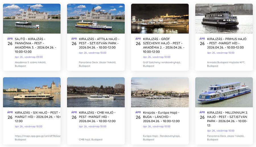Click the 'ápr. 26., vasárnap 09:00' date text
Viewport: 256px width, 147px height.
coord(29,57)
